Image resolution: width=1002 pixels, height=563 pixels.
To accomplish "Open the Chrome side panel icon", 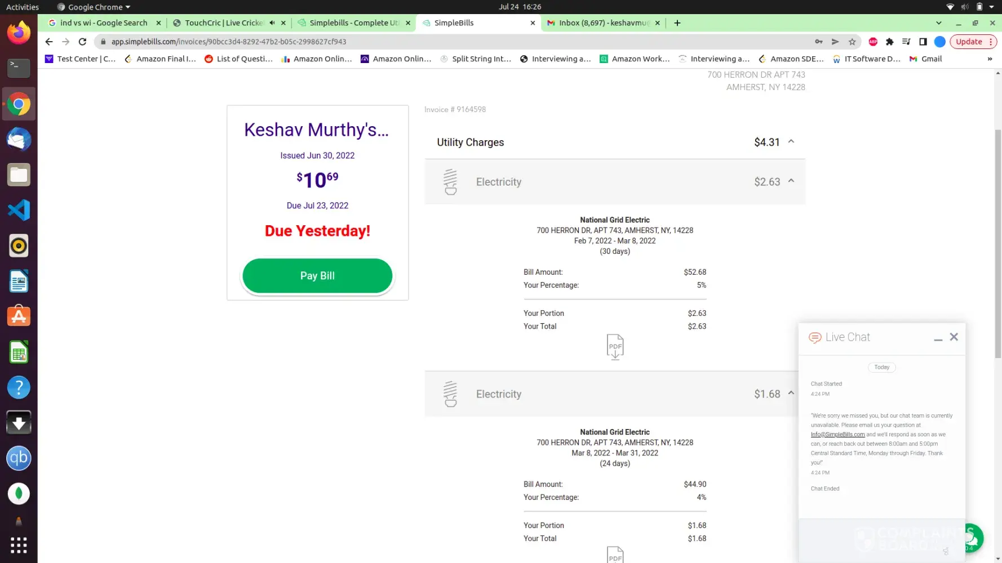I will coord(923,42).
